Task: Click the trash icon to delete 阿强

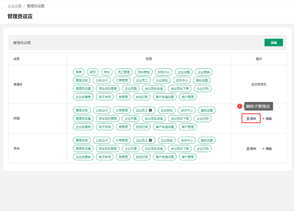Action: click(x=248, y=119)
